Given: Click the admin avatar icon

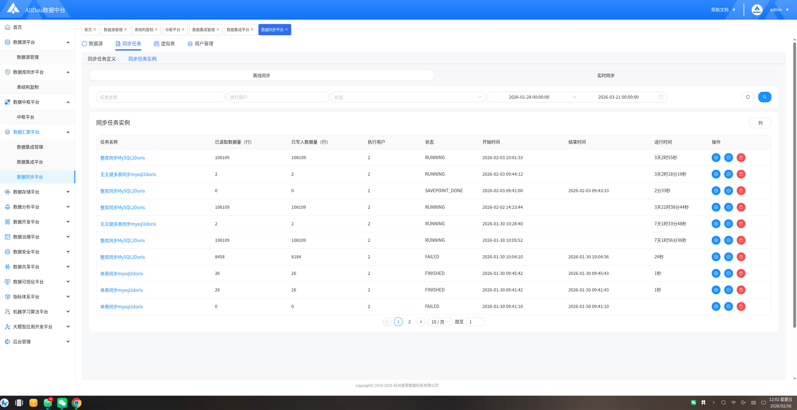Looking at the screenshot, I should 757,10.
